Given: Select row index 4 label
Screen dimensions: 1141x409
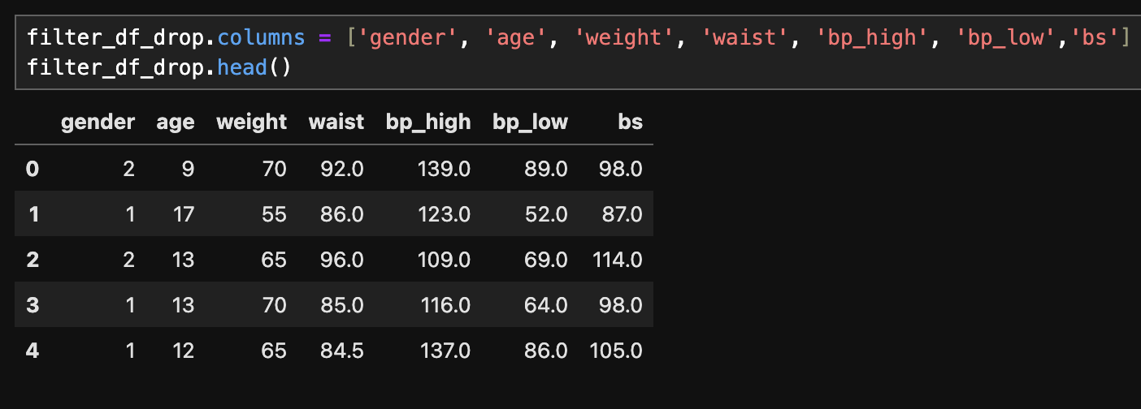Looking at the screenshot, I should click(x=33, y=351).
